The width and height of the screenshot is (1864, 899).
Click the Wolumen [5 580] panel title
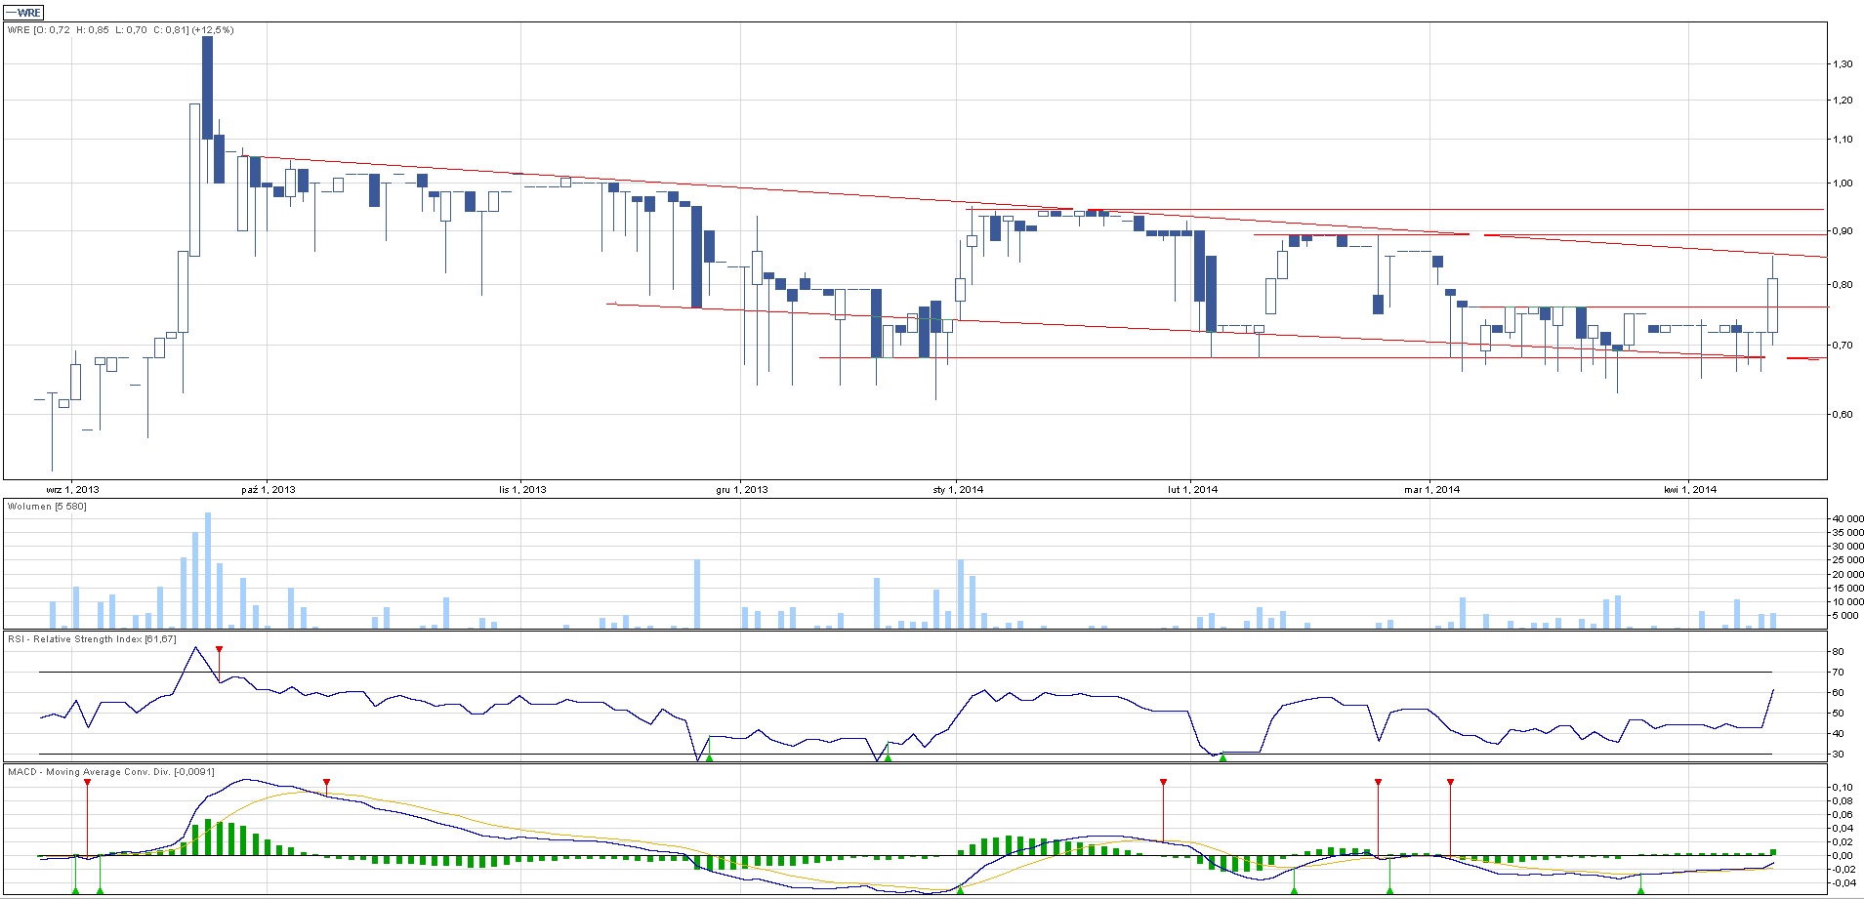(x=47, y=506)
